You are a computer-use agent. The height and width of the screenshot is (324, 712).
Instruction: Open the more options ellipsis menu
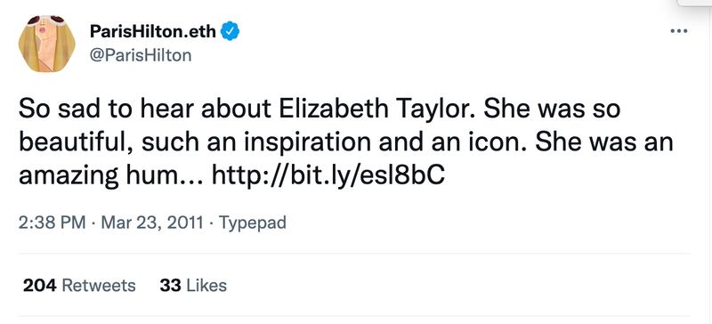click(679, 32)
